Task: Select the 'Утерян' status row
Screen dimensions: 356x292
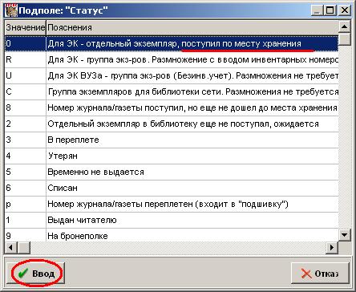Action: 172,156
